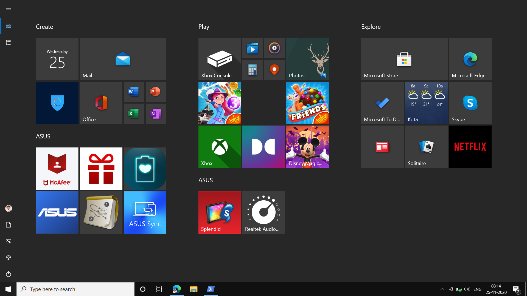Open ASUS battery health tile

coord(145,169)
